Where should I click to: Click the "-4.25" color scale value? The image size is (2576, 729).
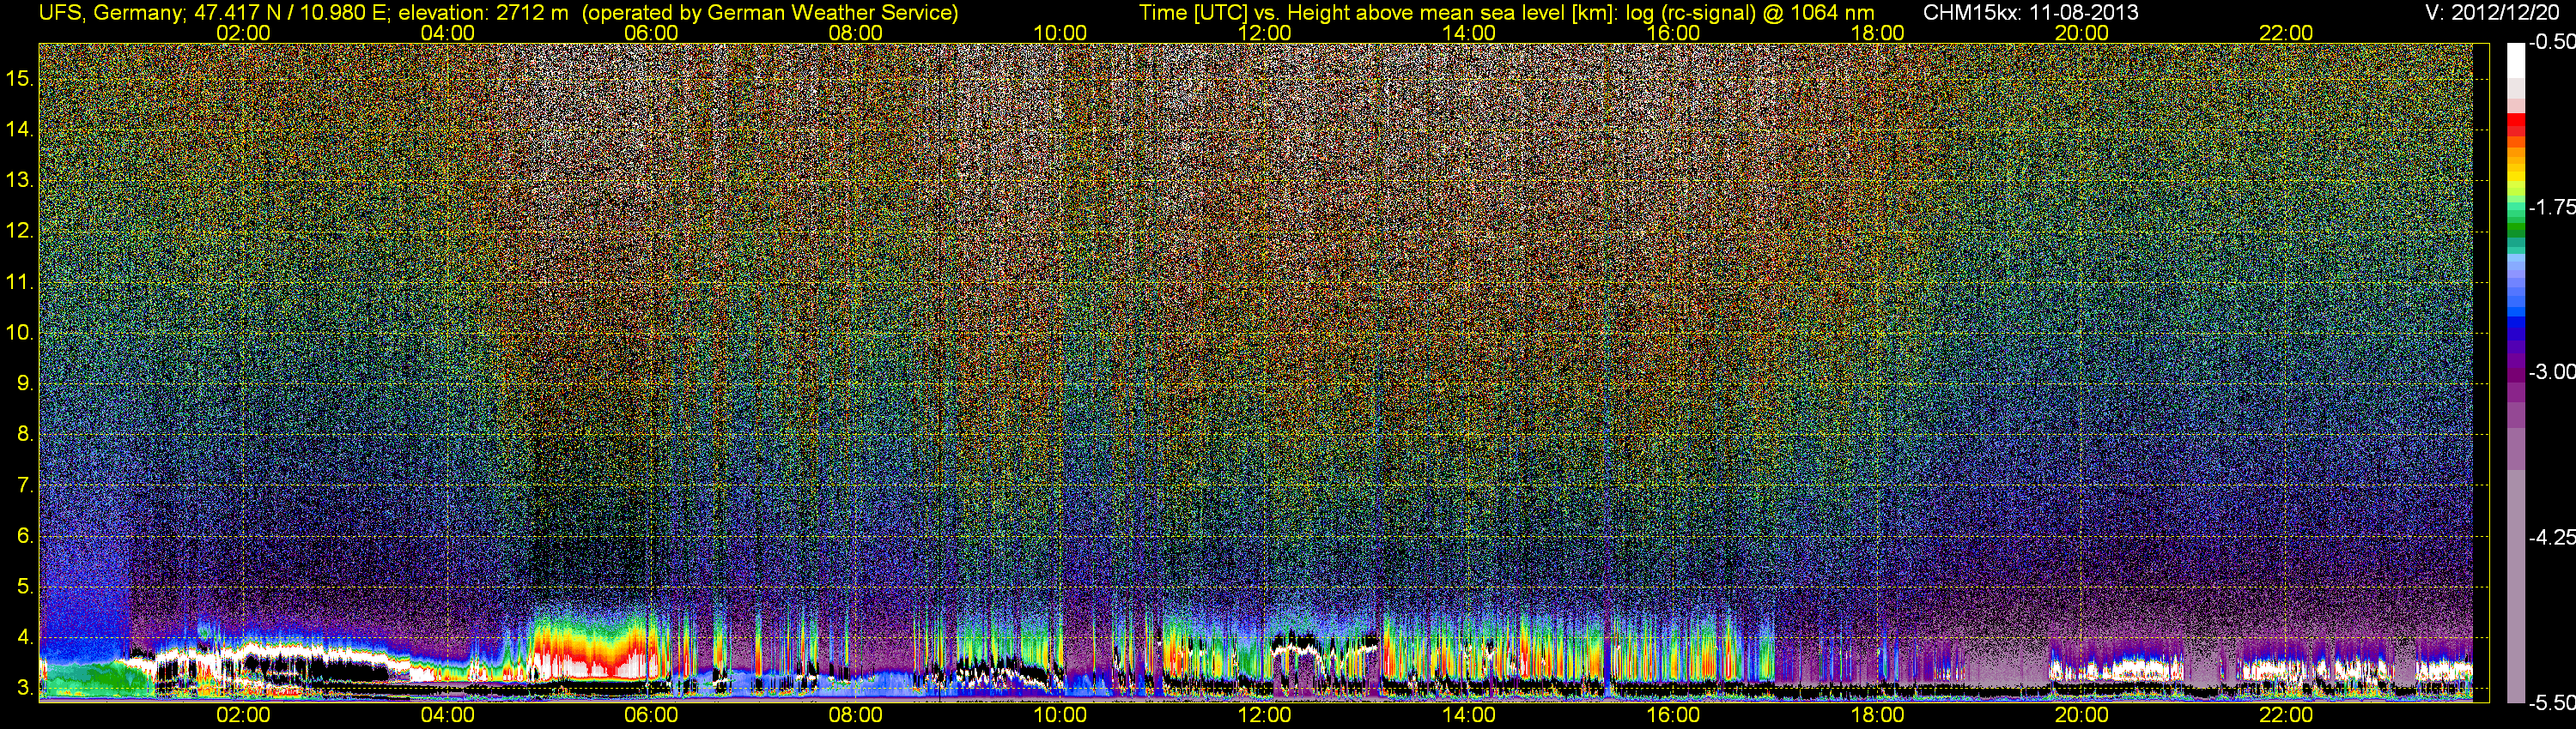click(x=2551, y=537)
